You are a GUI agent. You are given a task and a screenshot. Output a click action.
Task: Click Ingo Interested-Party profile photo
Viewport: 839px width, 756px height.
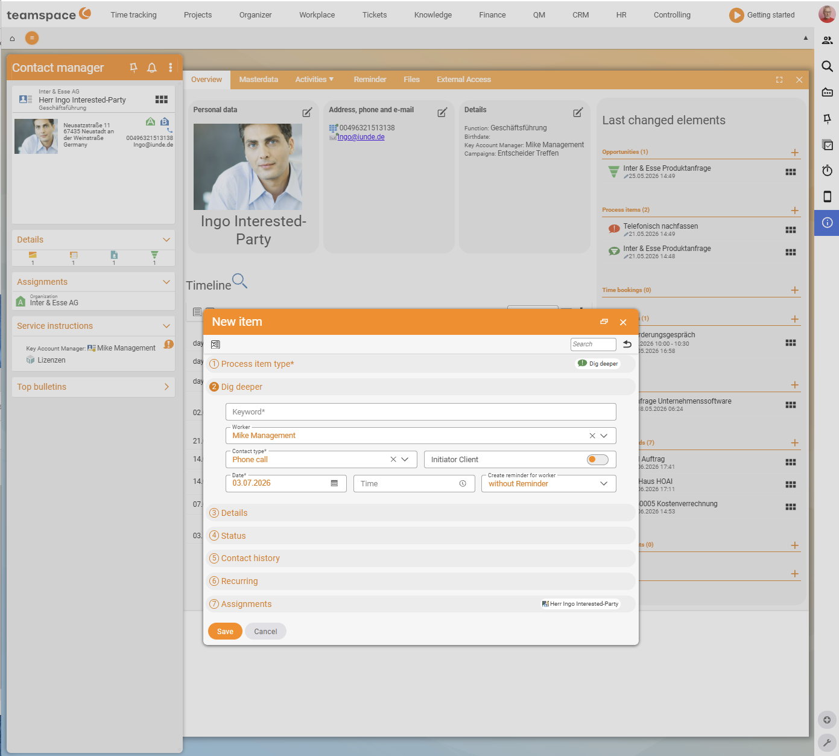(x=248, y=167)
